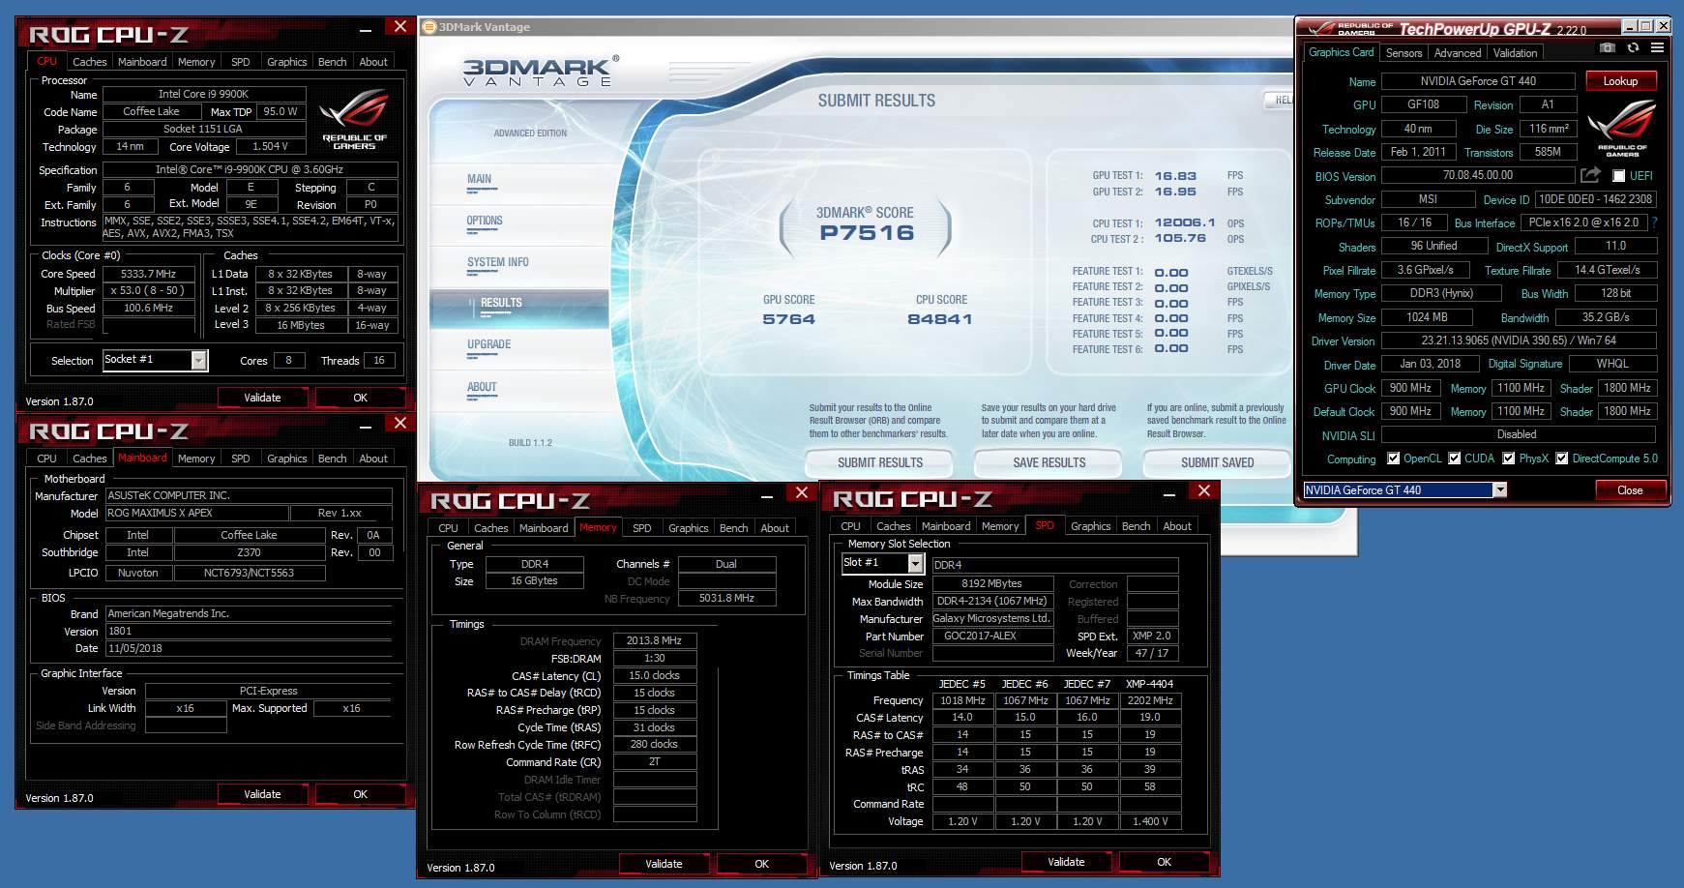Click the GPU score value 5764

788,319
